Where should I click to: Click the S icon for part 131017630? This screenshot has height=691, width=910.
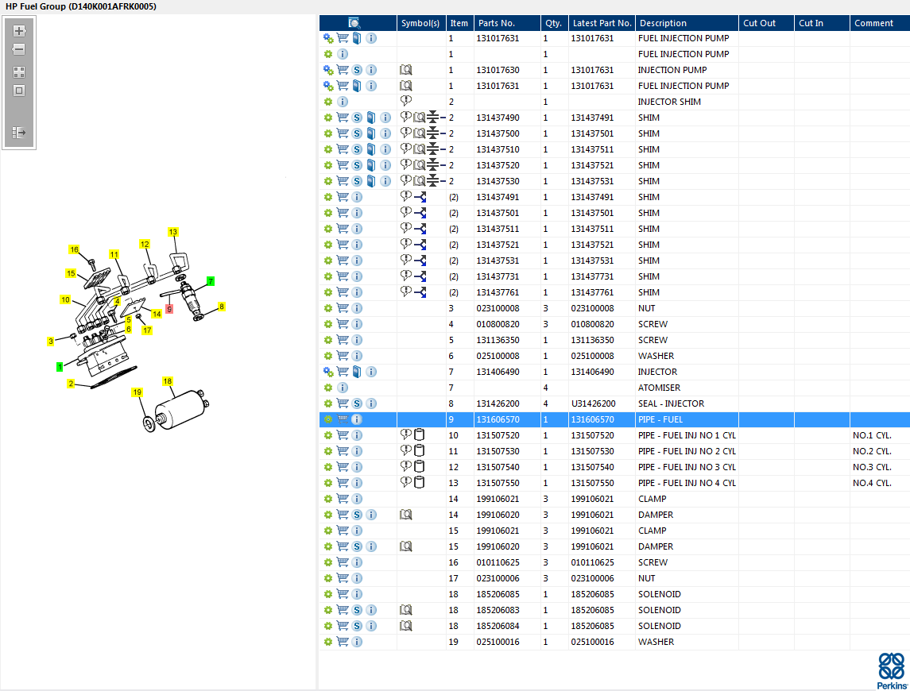tap(357, 70)
